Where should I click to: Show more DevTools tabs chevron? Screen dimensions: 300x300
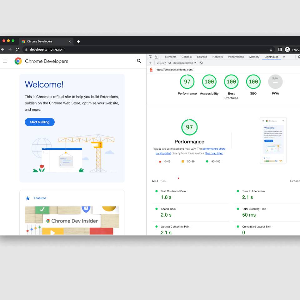tap(284, 57)
